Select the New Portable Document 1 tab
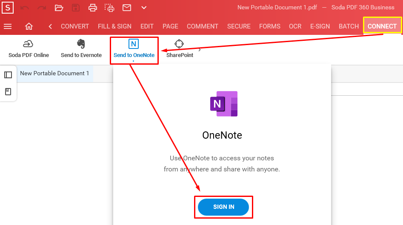Screen dimensions: 403x225 [55, 74]
